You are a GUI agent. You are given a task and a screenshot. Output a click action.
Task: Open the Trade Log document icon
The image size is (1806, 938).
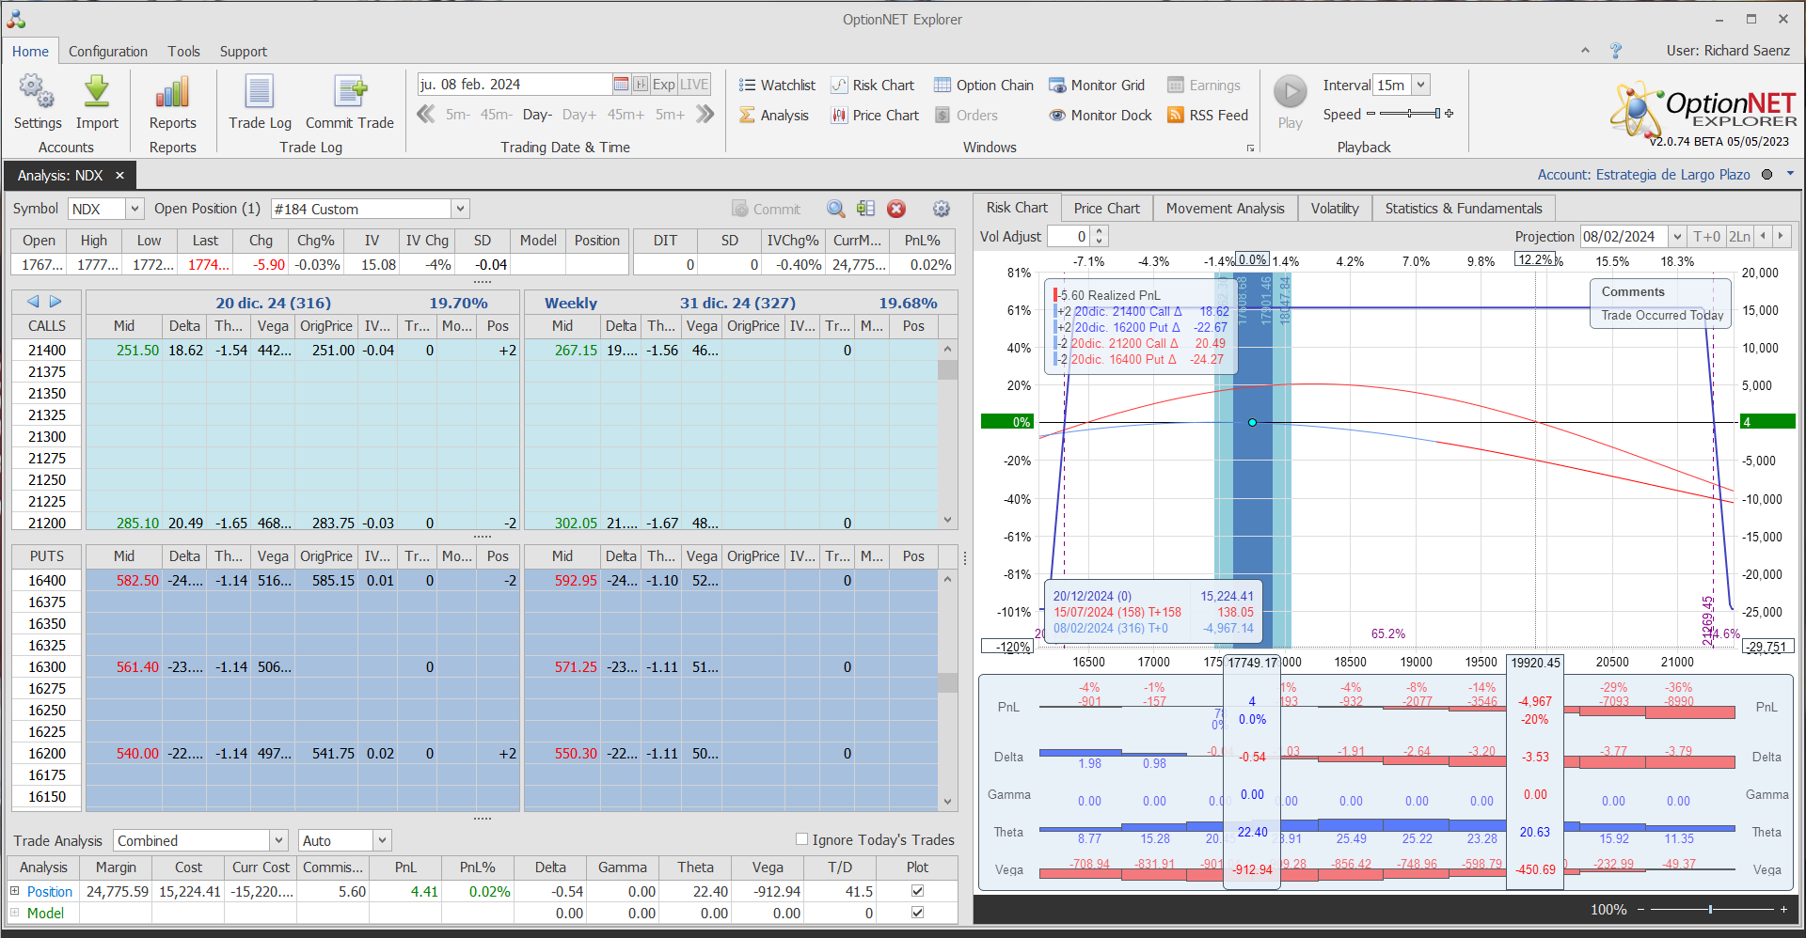(260, 92)
